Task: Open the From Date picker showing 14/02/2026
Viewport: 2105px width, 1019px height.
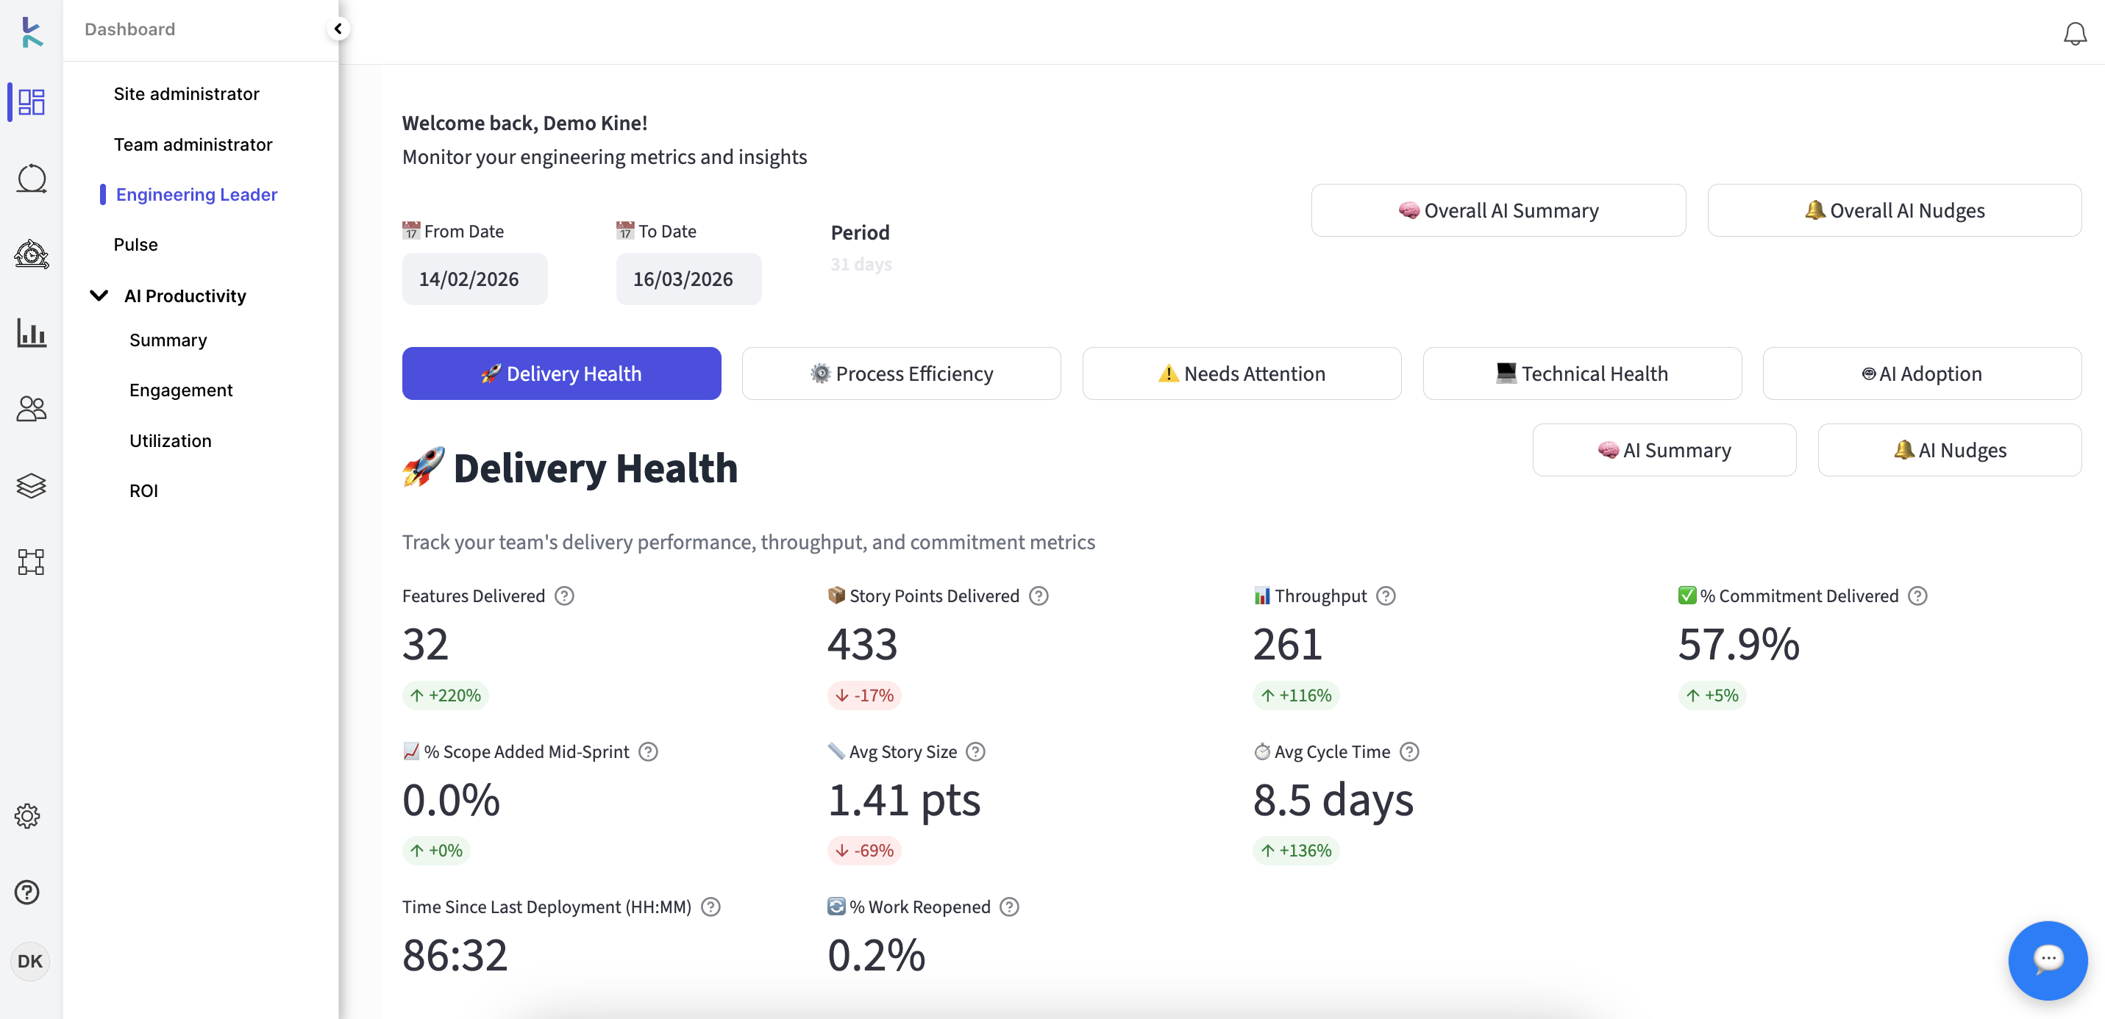Action: point(474,279)
